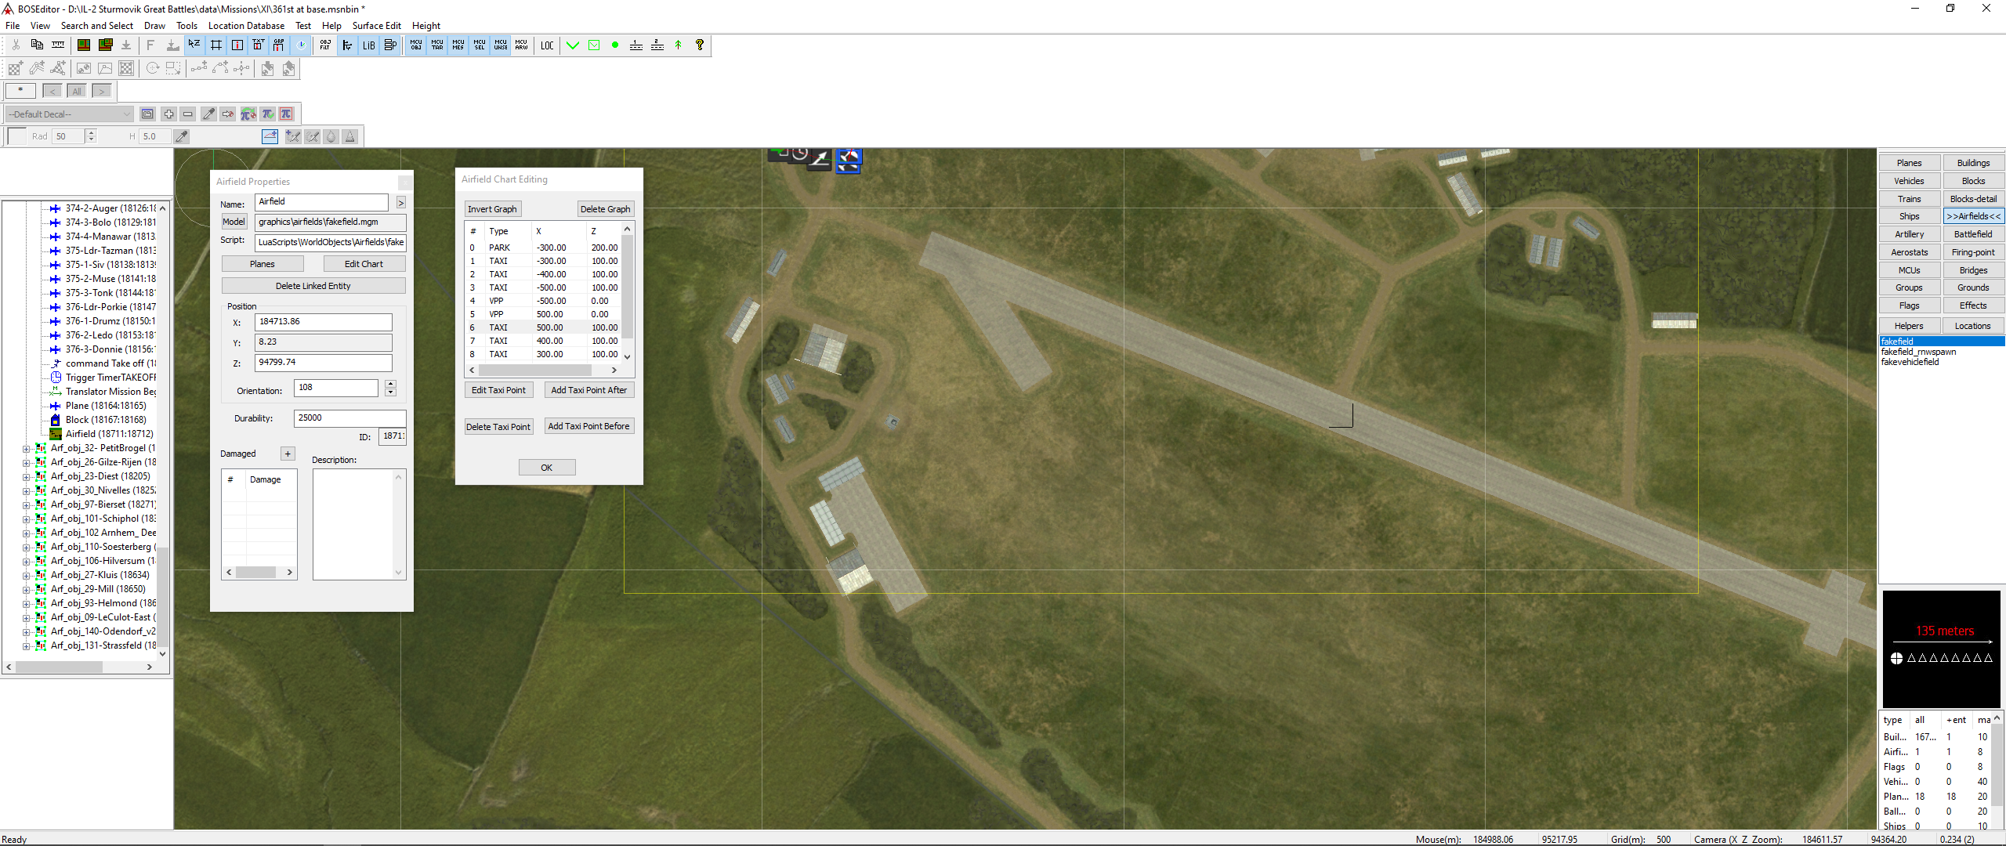Select the ruler measure tool
Image resolution: width=2006 pixels, height=846 pixels.
tap(58, 45)
